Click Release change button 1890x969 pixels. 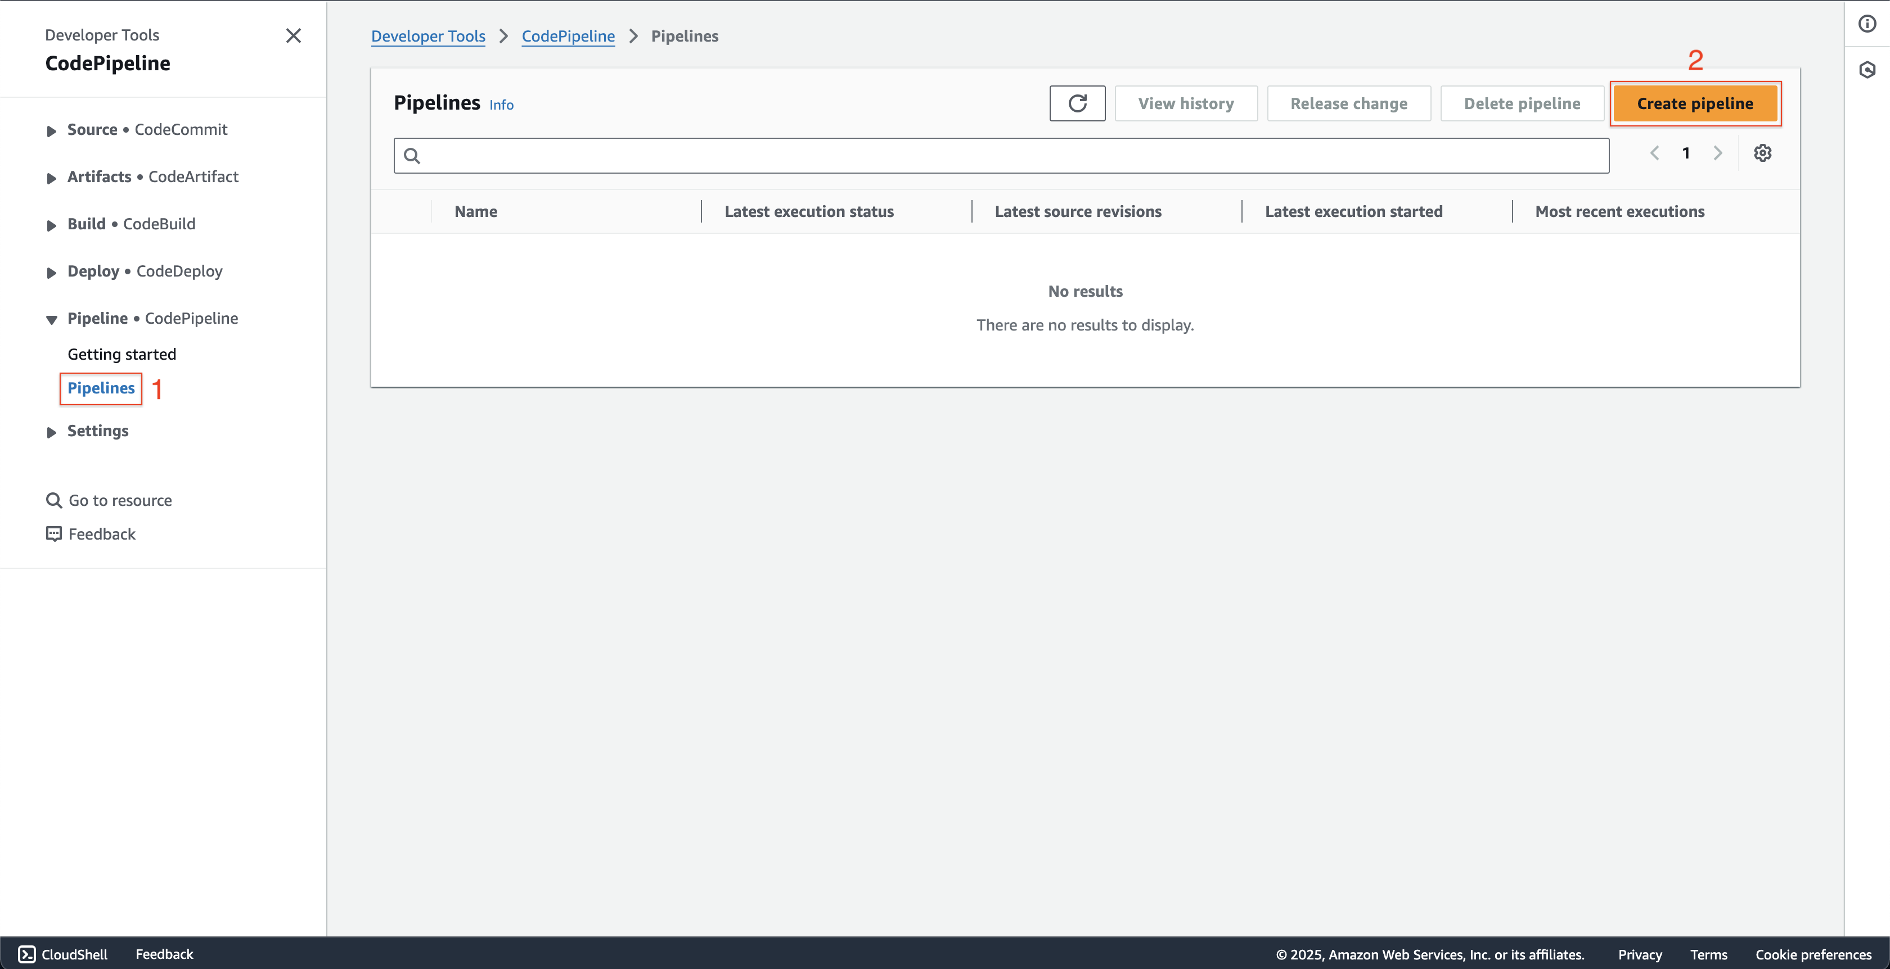pyautogui.click(x=1348, y=103)
